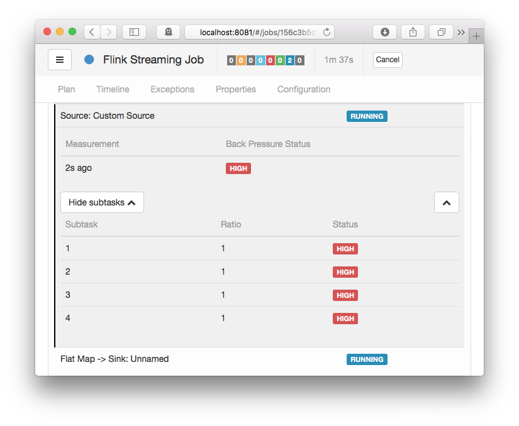This screenshot has width=519, height=426.
Task: Click the ratio value for subtask 4
Action: (223, 318)
